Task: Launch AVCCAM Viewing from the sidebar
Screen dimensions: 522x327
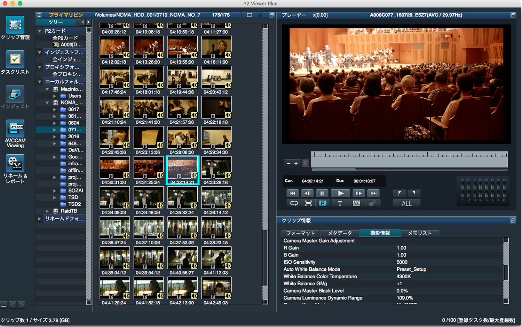Action: click(15, 129)
